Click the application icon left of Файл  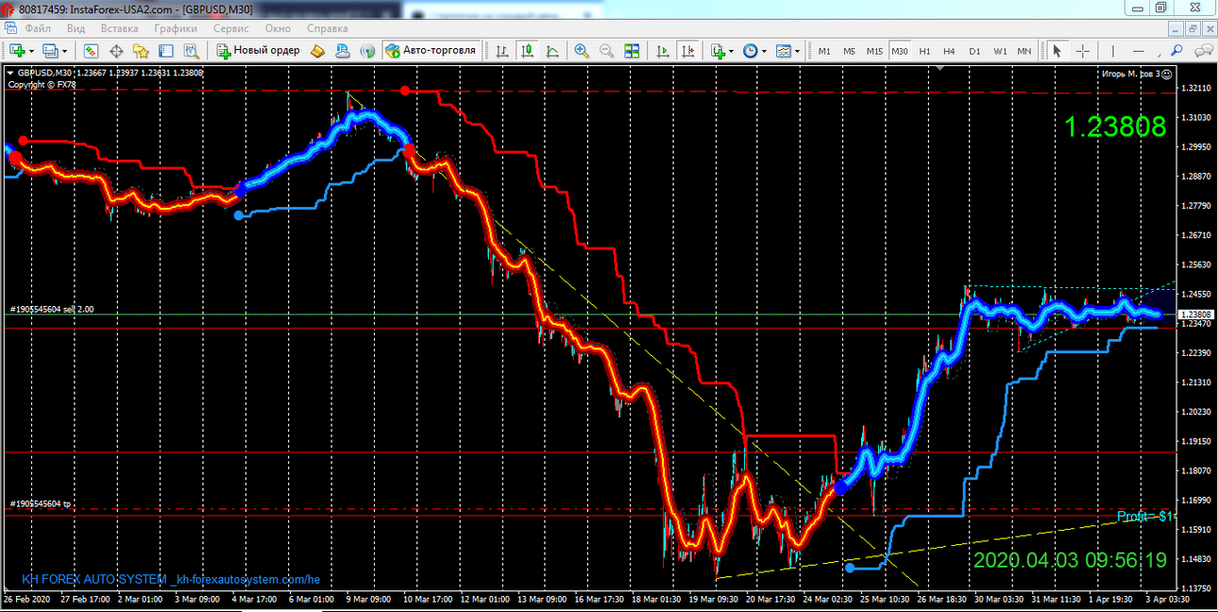point(10,28)
